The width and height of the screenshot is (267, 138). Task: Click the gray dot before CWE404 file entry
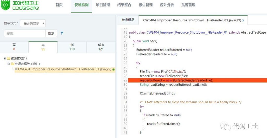click(x=16, y=69)
